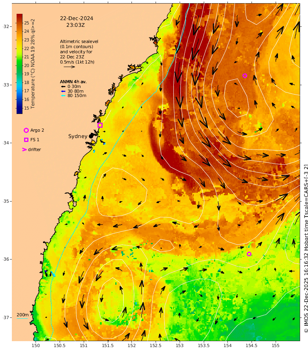Click the Argo circle marker near 36°S
Screen dimensions: 308x351
(x=249, y=254)
